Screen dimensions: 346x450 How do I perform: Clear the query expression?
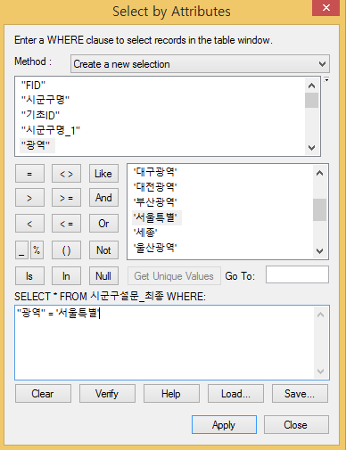point(43,394)
